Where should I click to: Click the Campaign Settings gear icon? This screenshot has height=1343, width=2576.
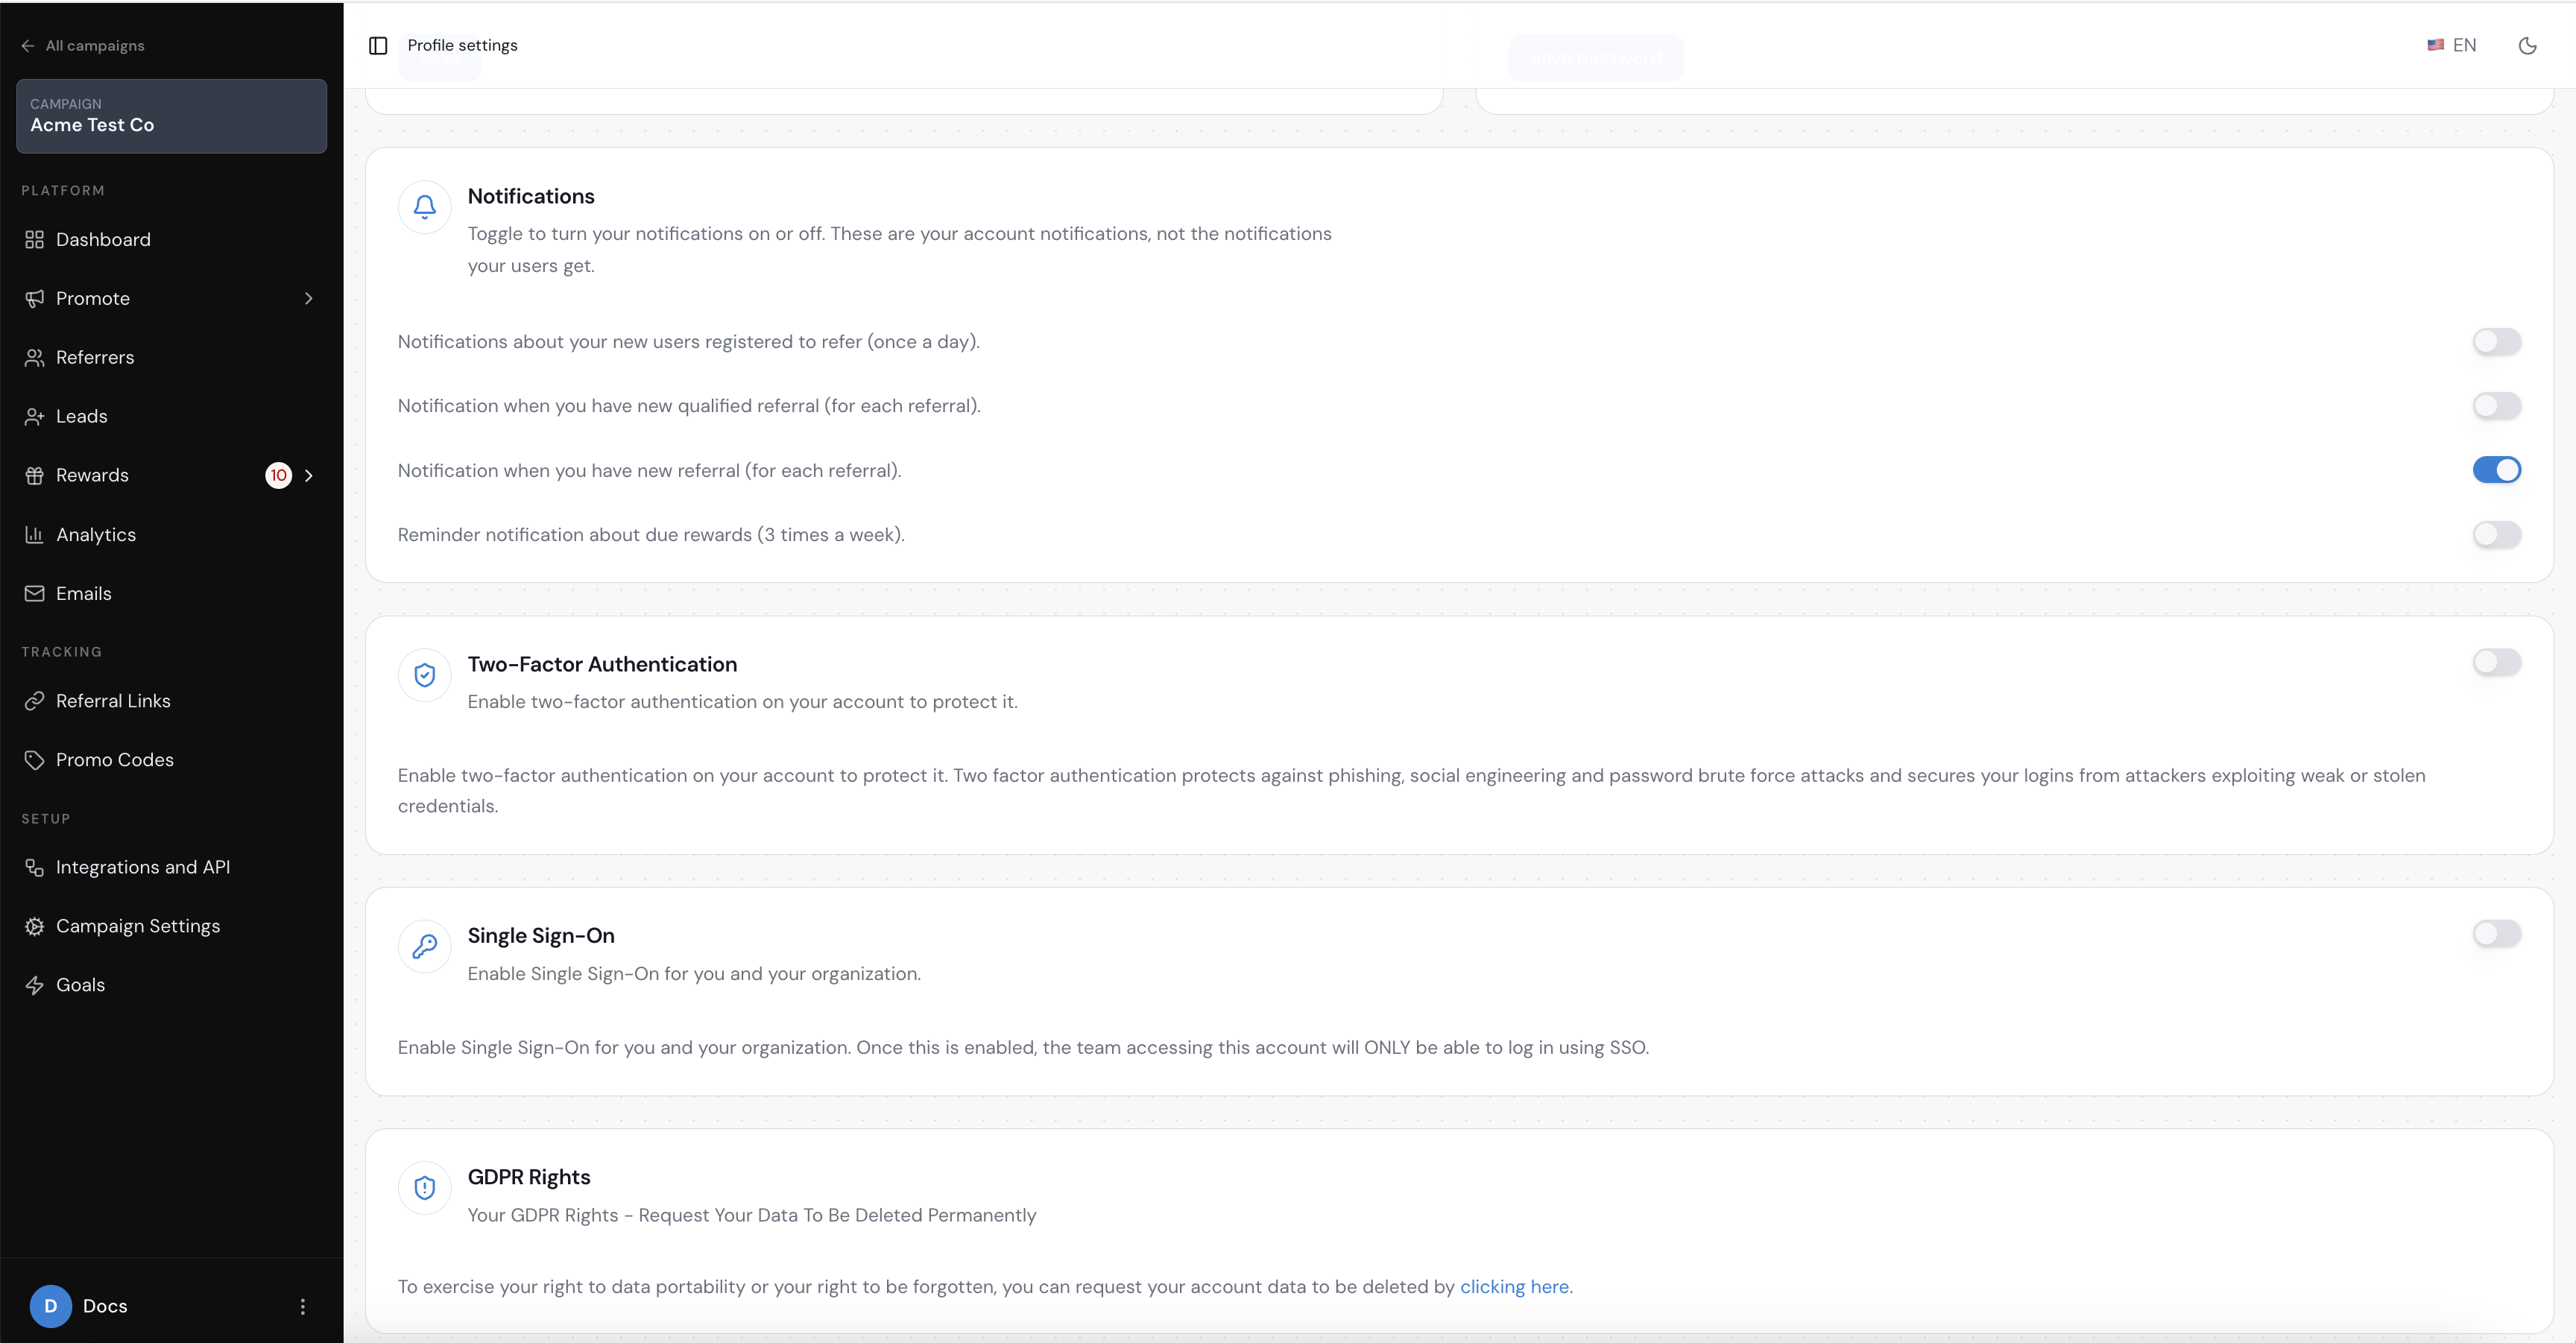[x=34, y=927]
